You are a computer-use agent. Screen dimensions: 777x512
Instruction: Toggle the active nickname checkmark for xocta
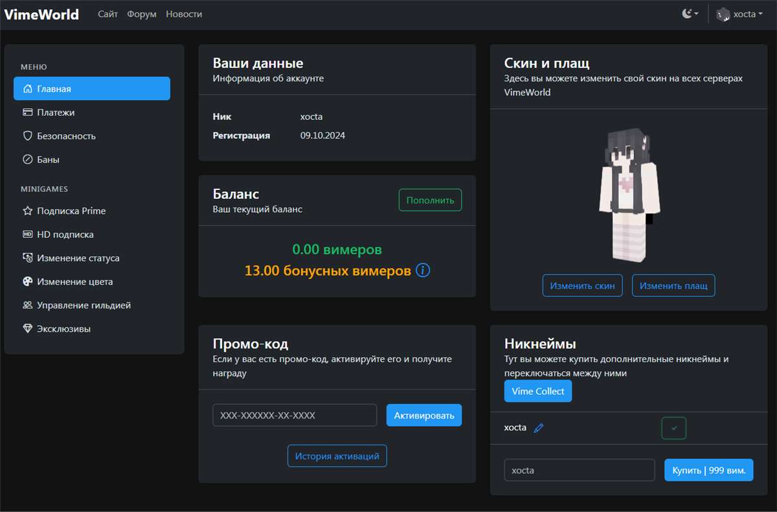click(673, 428)
